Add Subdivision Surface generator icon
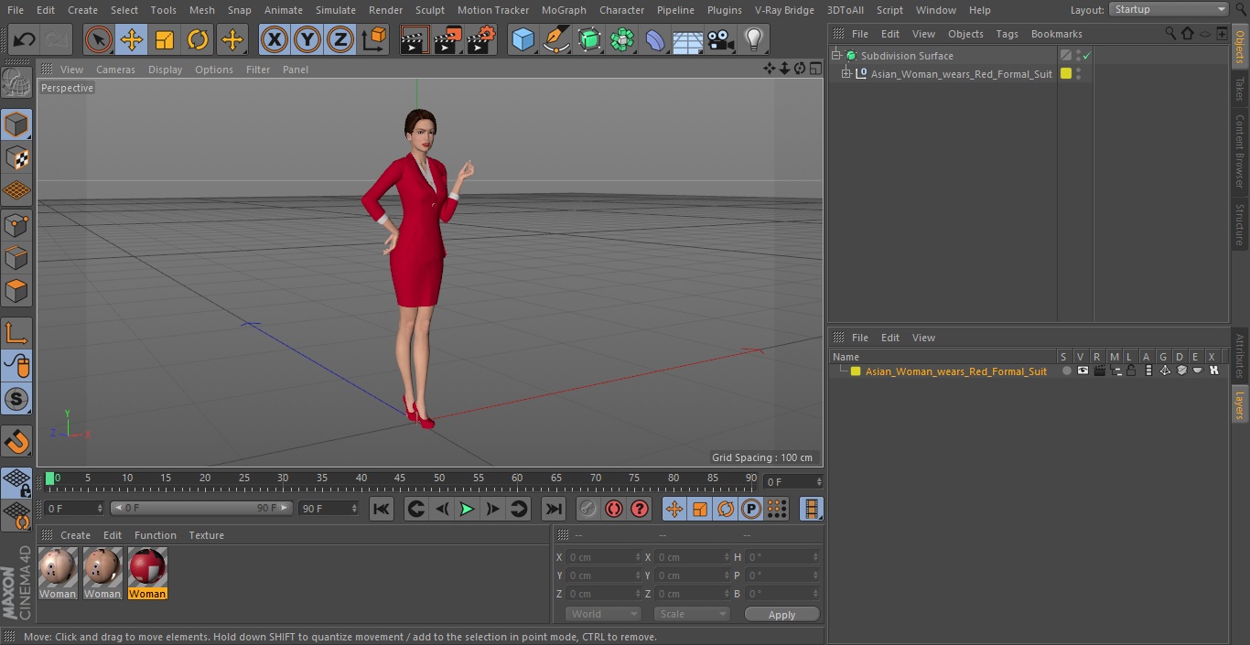 tap(589, 40)
